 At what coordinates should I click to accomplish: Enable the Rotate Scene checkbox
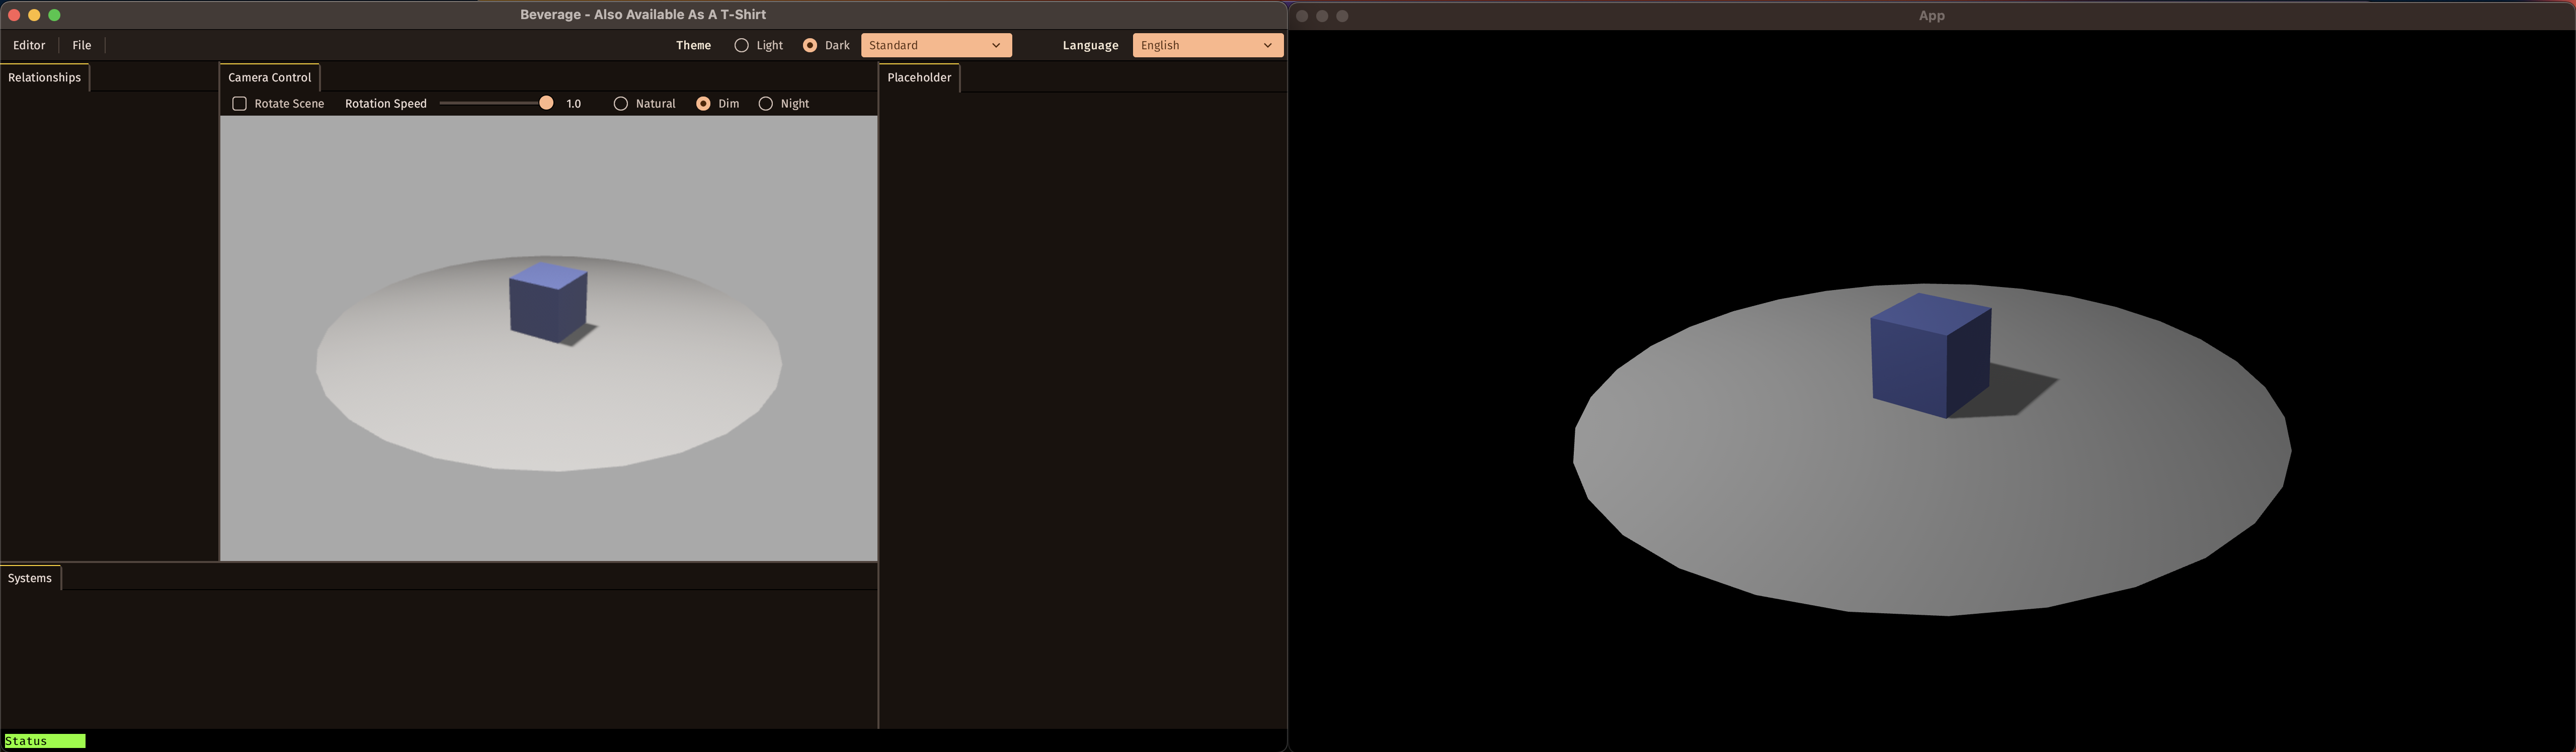click(x=240, y=104)
